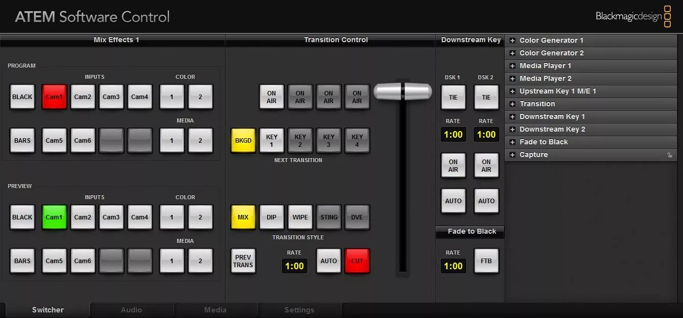Toggle KEY 4 in Next Transition

(x=357, y=140)
